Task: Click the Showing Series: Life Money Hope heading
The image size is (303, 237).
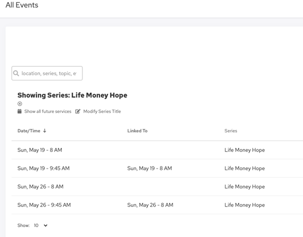Action: (72, 95)
